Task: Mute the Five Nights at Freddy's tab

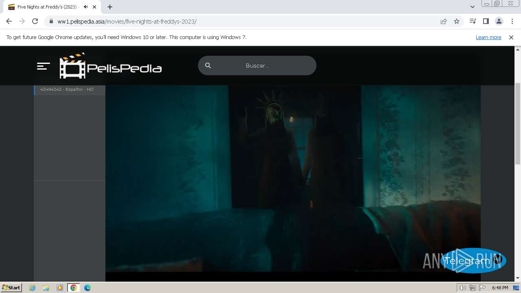Action: (85, 7)
